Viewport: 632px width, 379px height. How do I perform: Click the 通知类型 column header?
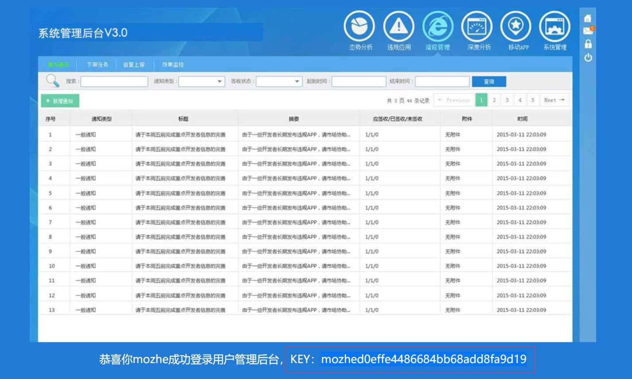tap(101, 119)
